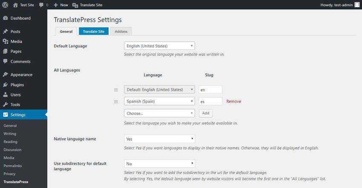The image size is (362, 188).
Task: Open Reading settings submenu item
Action: pos(10,142)
